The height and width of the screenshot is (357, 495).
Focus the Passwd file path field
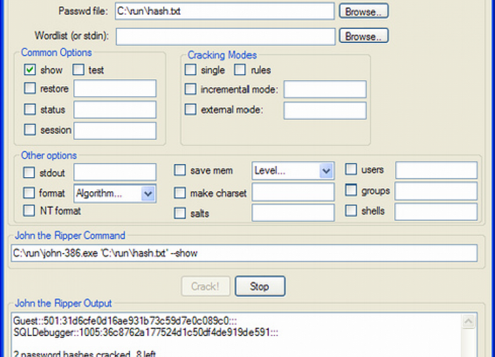tap(225, 11)
